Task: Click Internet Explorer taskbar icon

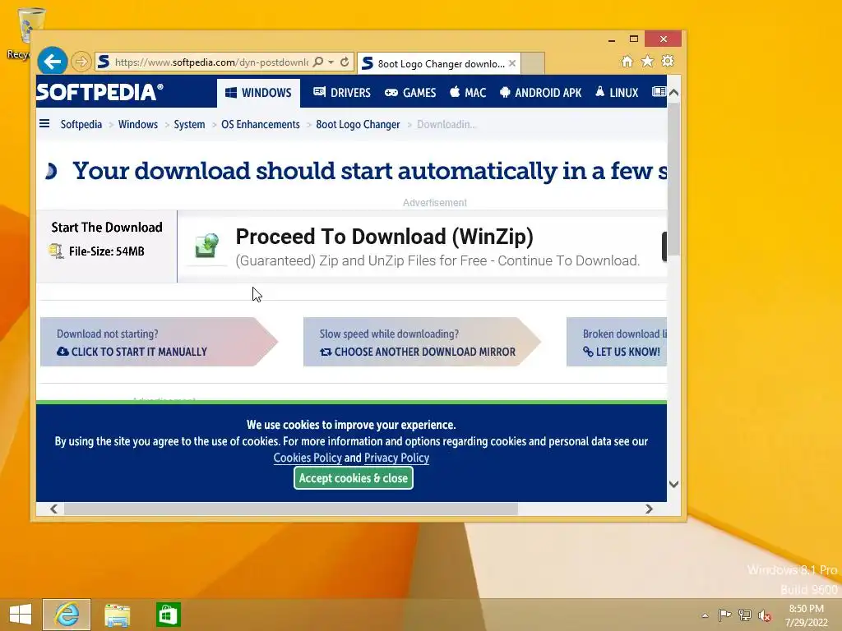Action: 67,615
